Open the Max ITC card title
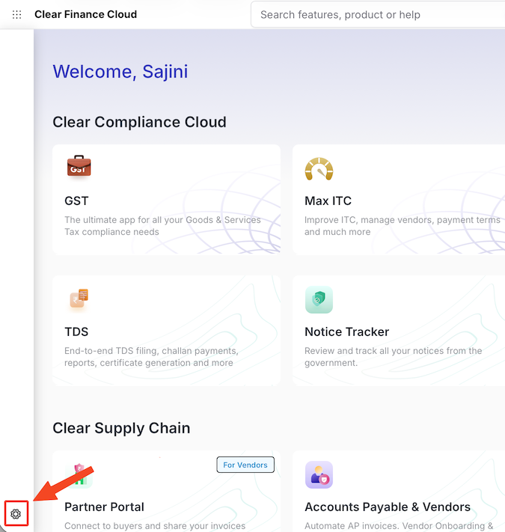 328,201
